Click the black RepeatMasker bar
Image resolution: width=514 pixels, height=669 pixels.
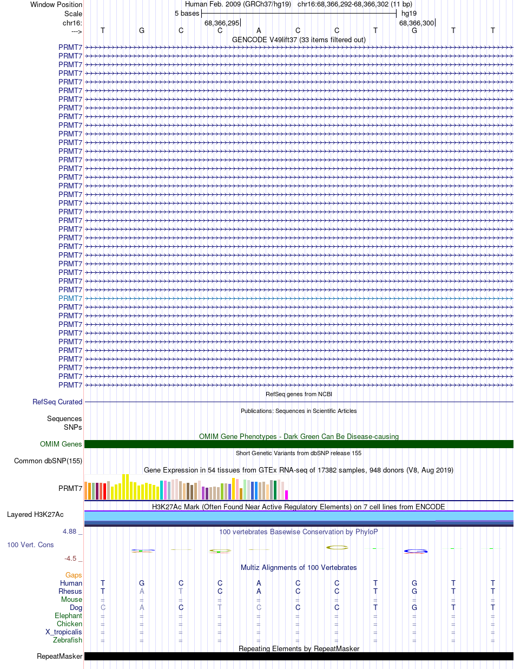[299, 657]
